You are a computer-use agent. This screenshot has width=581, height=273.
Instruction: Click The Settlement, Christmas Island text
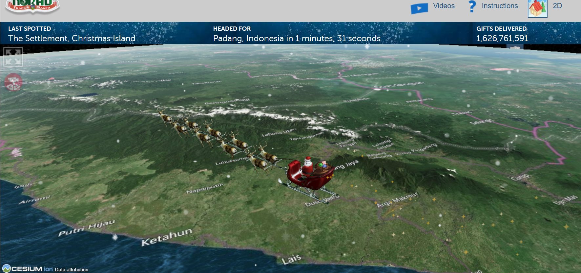click(x=72, y=39)
